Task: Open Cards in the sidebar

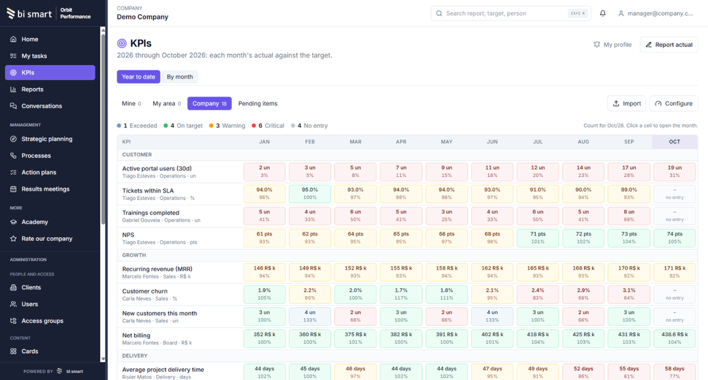Action: click(50, 352)
